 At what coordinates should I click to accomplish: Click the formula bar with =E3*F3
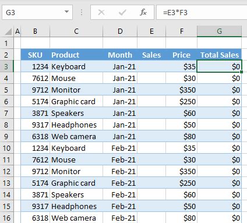(202, 13)
